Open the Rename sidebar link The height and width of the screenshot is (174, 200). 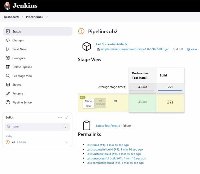18,94
